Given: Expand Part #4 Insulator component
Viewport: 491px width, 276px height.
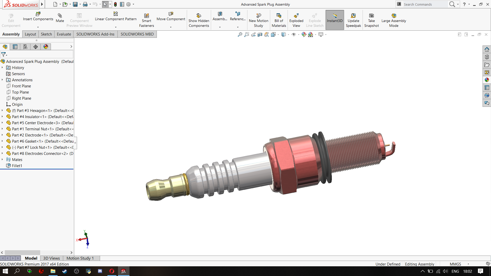Looking at the screenshot, I should (2, 117).
